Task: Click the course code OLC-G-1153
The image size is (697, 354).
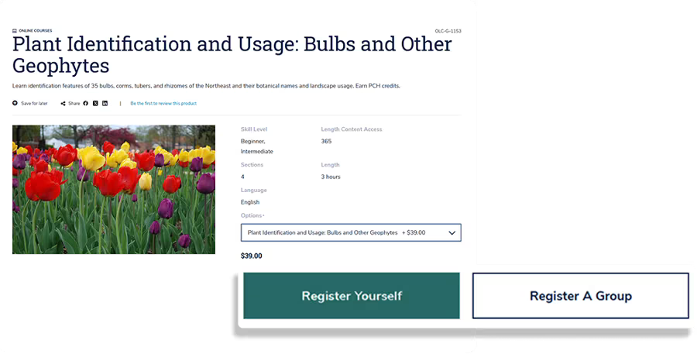Action: (x=448, y=31)
